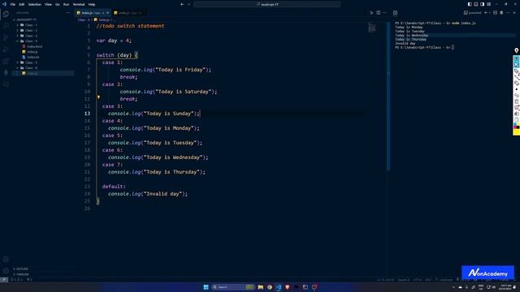This screenshot has width=520, height=292.
Task: Select the yellow color swatch in annotation toolbar
Action: click(517, 132)
